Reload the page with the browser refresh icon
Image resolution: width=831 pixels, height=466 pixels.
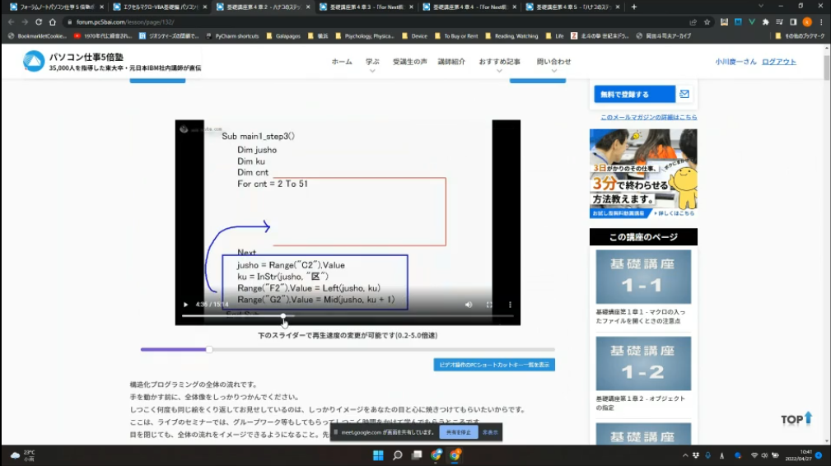tap(39, 21)
